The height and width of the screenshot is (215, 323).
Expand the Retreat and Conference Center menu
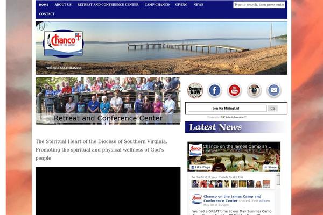tap(108, 5)
